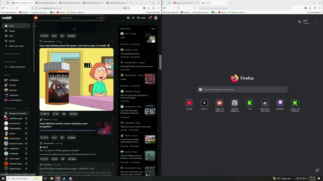
Task: Switch to the New/Old Player getting tab
Action: tap(46, 3)
